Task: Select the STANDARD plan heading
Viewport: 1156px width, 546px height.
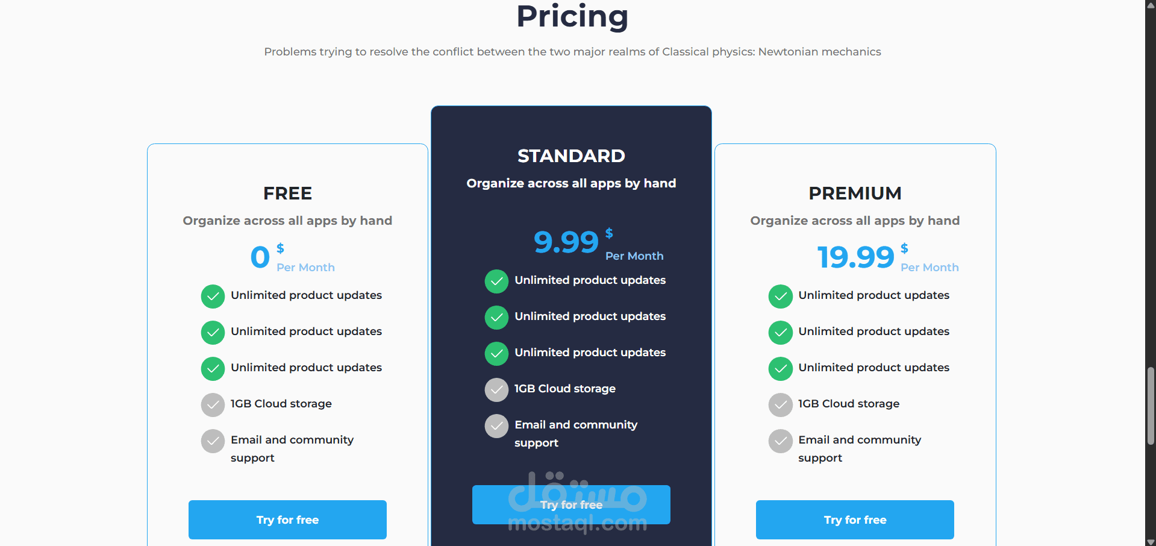Action: [x=571, y=156]
